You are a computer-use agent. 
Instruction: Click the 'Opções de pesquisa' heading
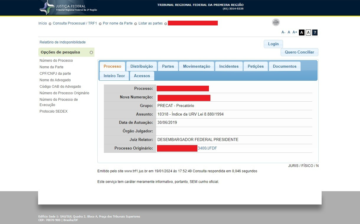coord(60,52)
